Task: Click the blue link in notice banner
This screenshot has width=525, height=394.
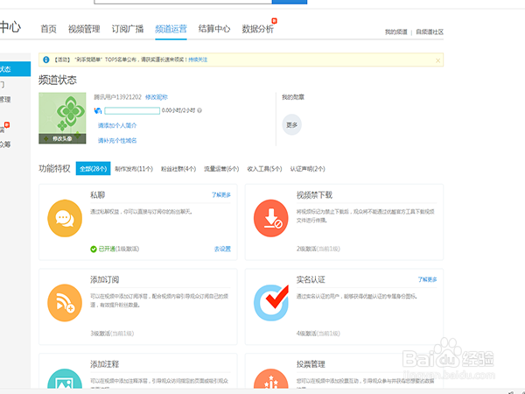Action: (x=198, y=60)
